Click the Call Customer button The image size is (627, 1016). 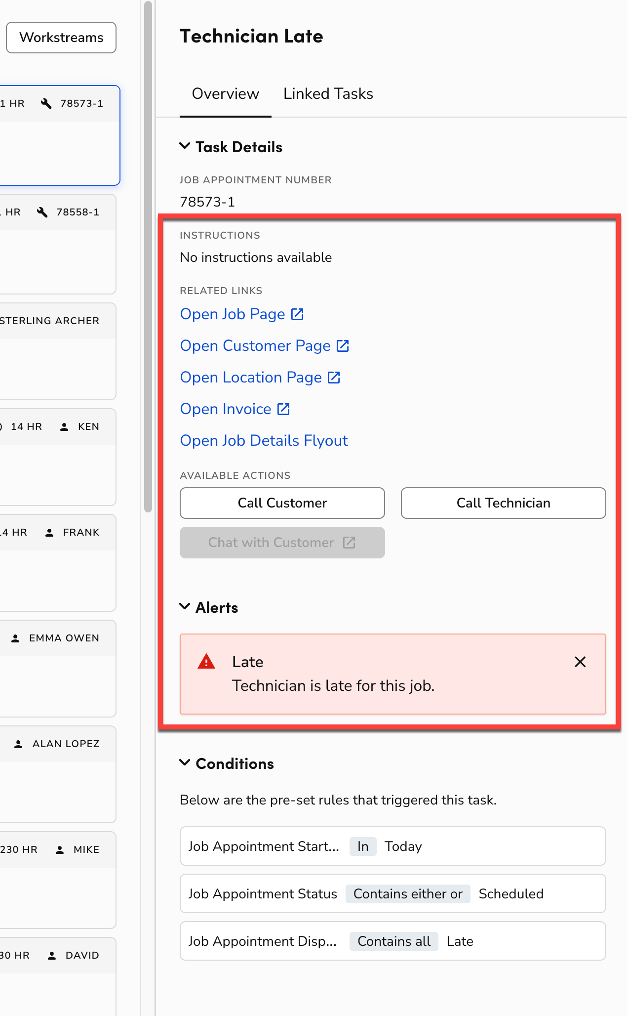(282, 503)
